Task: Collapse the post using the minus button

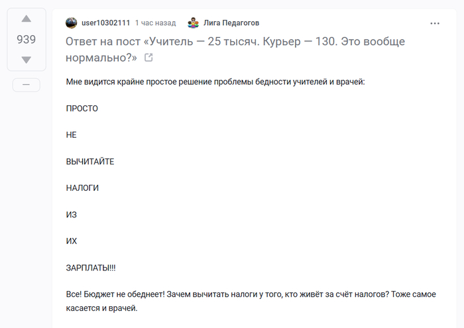Action: 27,85
